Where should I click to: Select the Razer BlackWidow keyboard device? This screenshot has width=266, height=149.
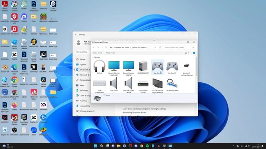(x=99, y=85)
